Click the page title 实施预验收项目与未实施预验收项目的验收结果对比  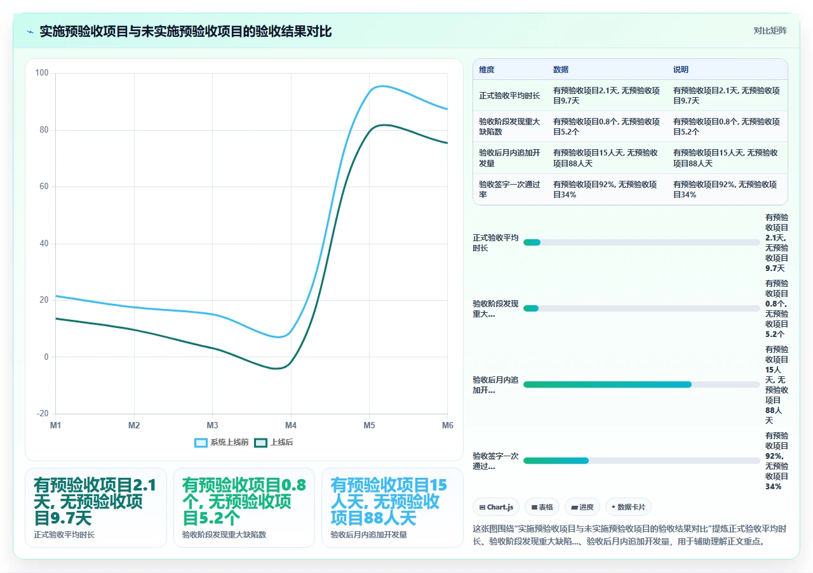tap(185, 32)
